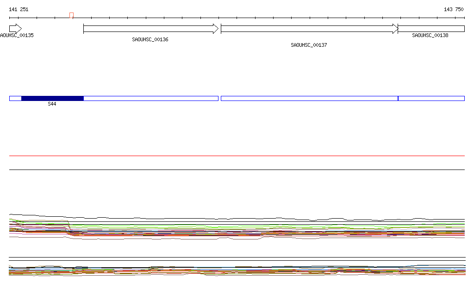
Task: Select the dark blue S44 segment
Action: (x=52, y=98)
